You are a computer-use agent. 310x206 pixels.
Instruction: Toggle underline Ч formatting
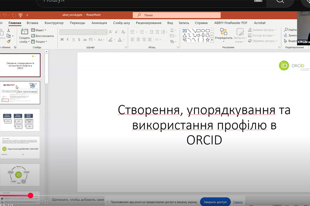tap(73, 39)
